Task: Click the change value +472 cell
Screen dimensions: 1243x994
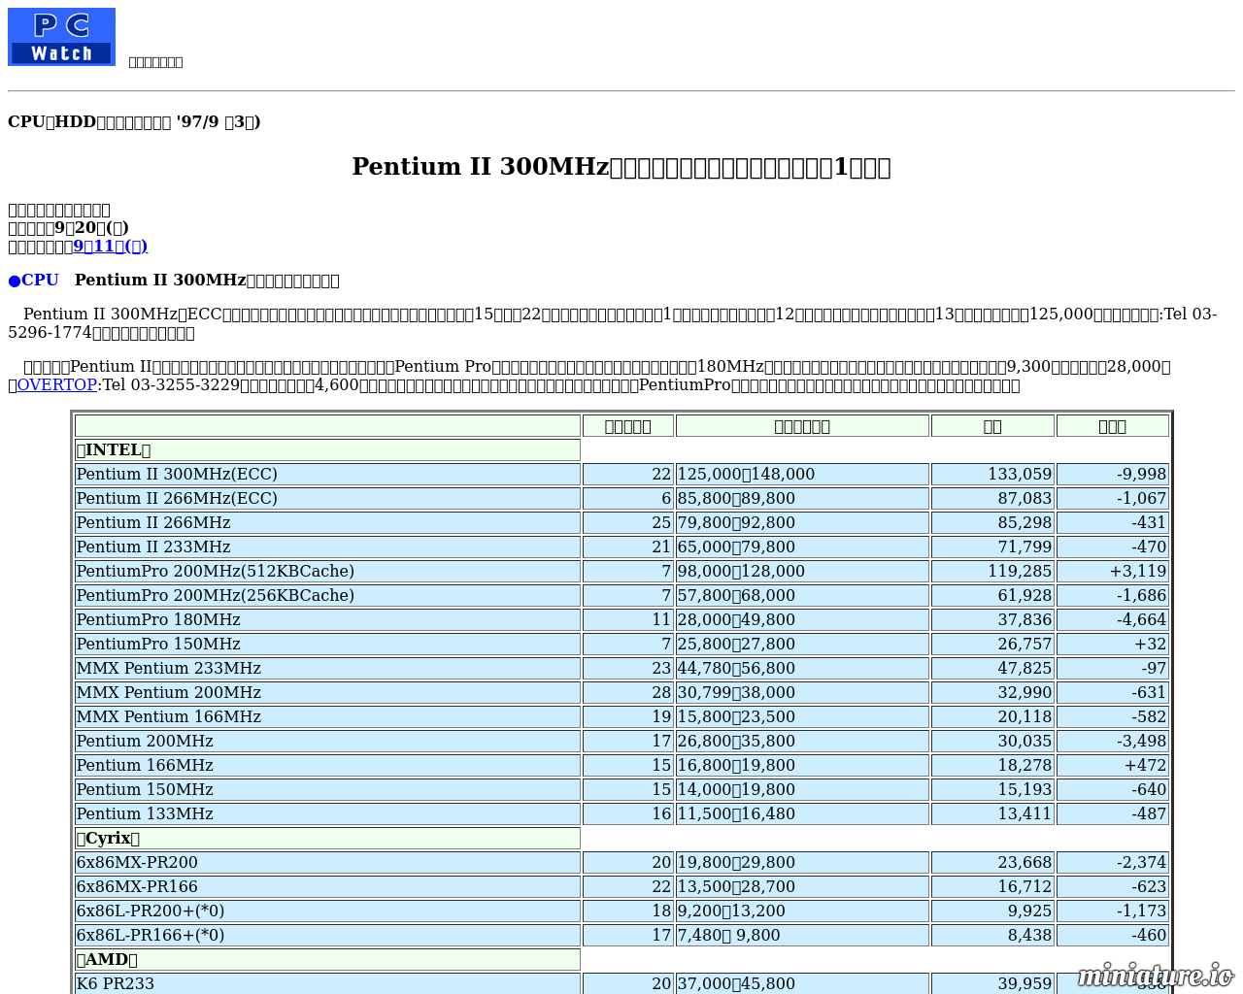Action: click(1113, 765)
